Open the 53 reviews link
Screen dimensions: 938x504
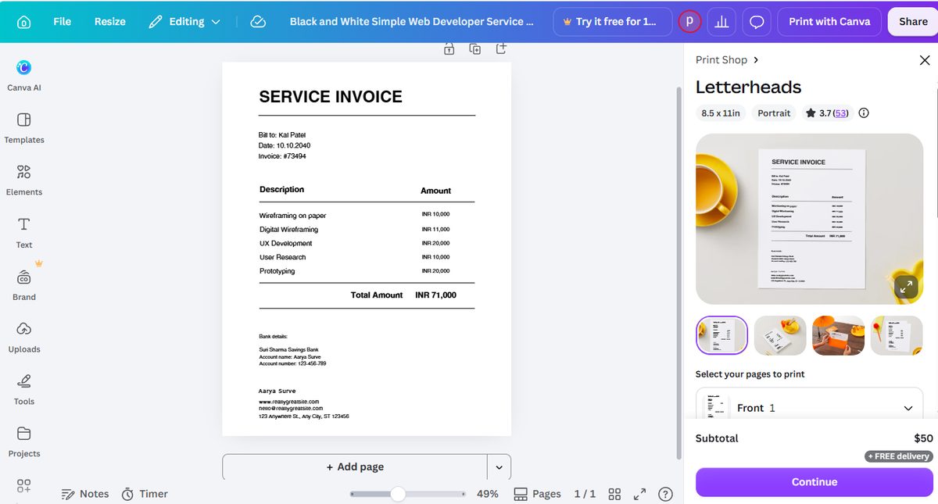(841, 113)
